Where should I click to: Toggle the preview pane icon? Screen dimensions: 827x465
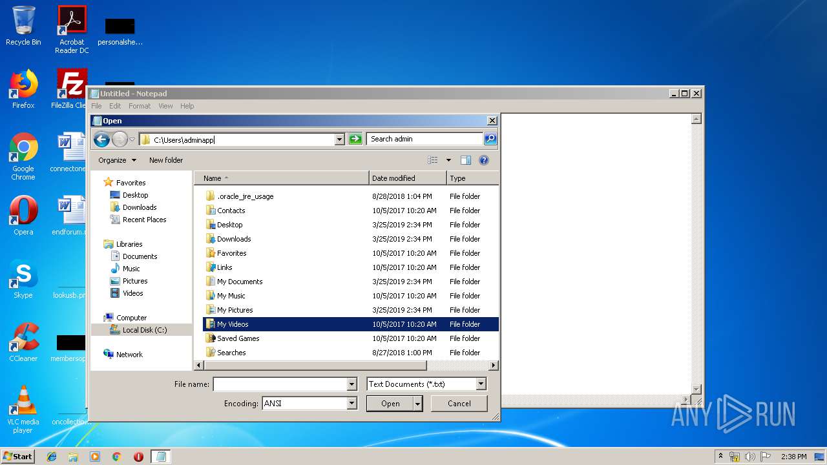[466, 160]
